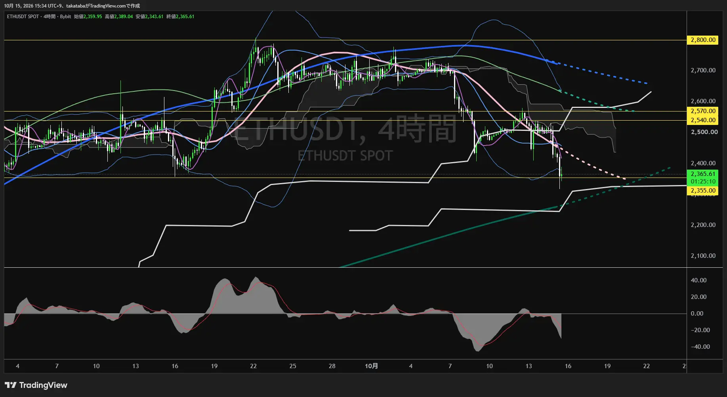Click the 始値 2,359.95 open value

click(88, 17)
